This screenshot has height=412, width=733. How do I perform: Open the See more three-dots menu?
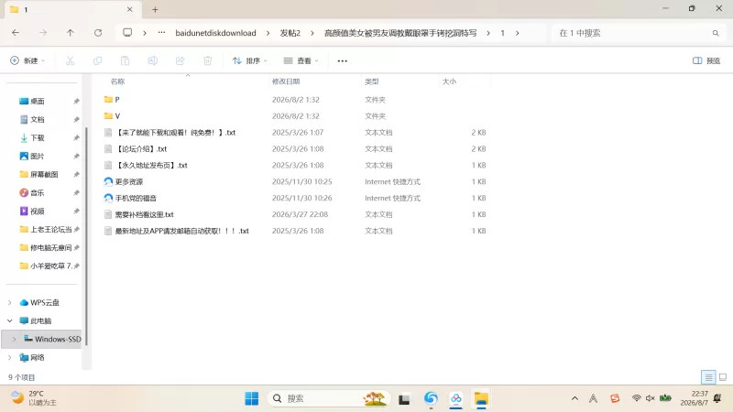click(342, 60)
